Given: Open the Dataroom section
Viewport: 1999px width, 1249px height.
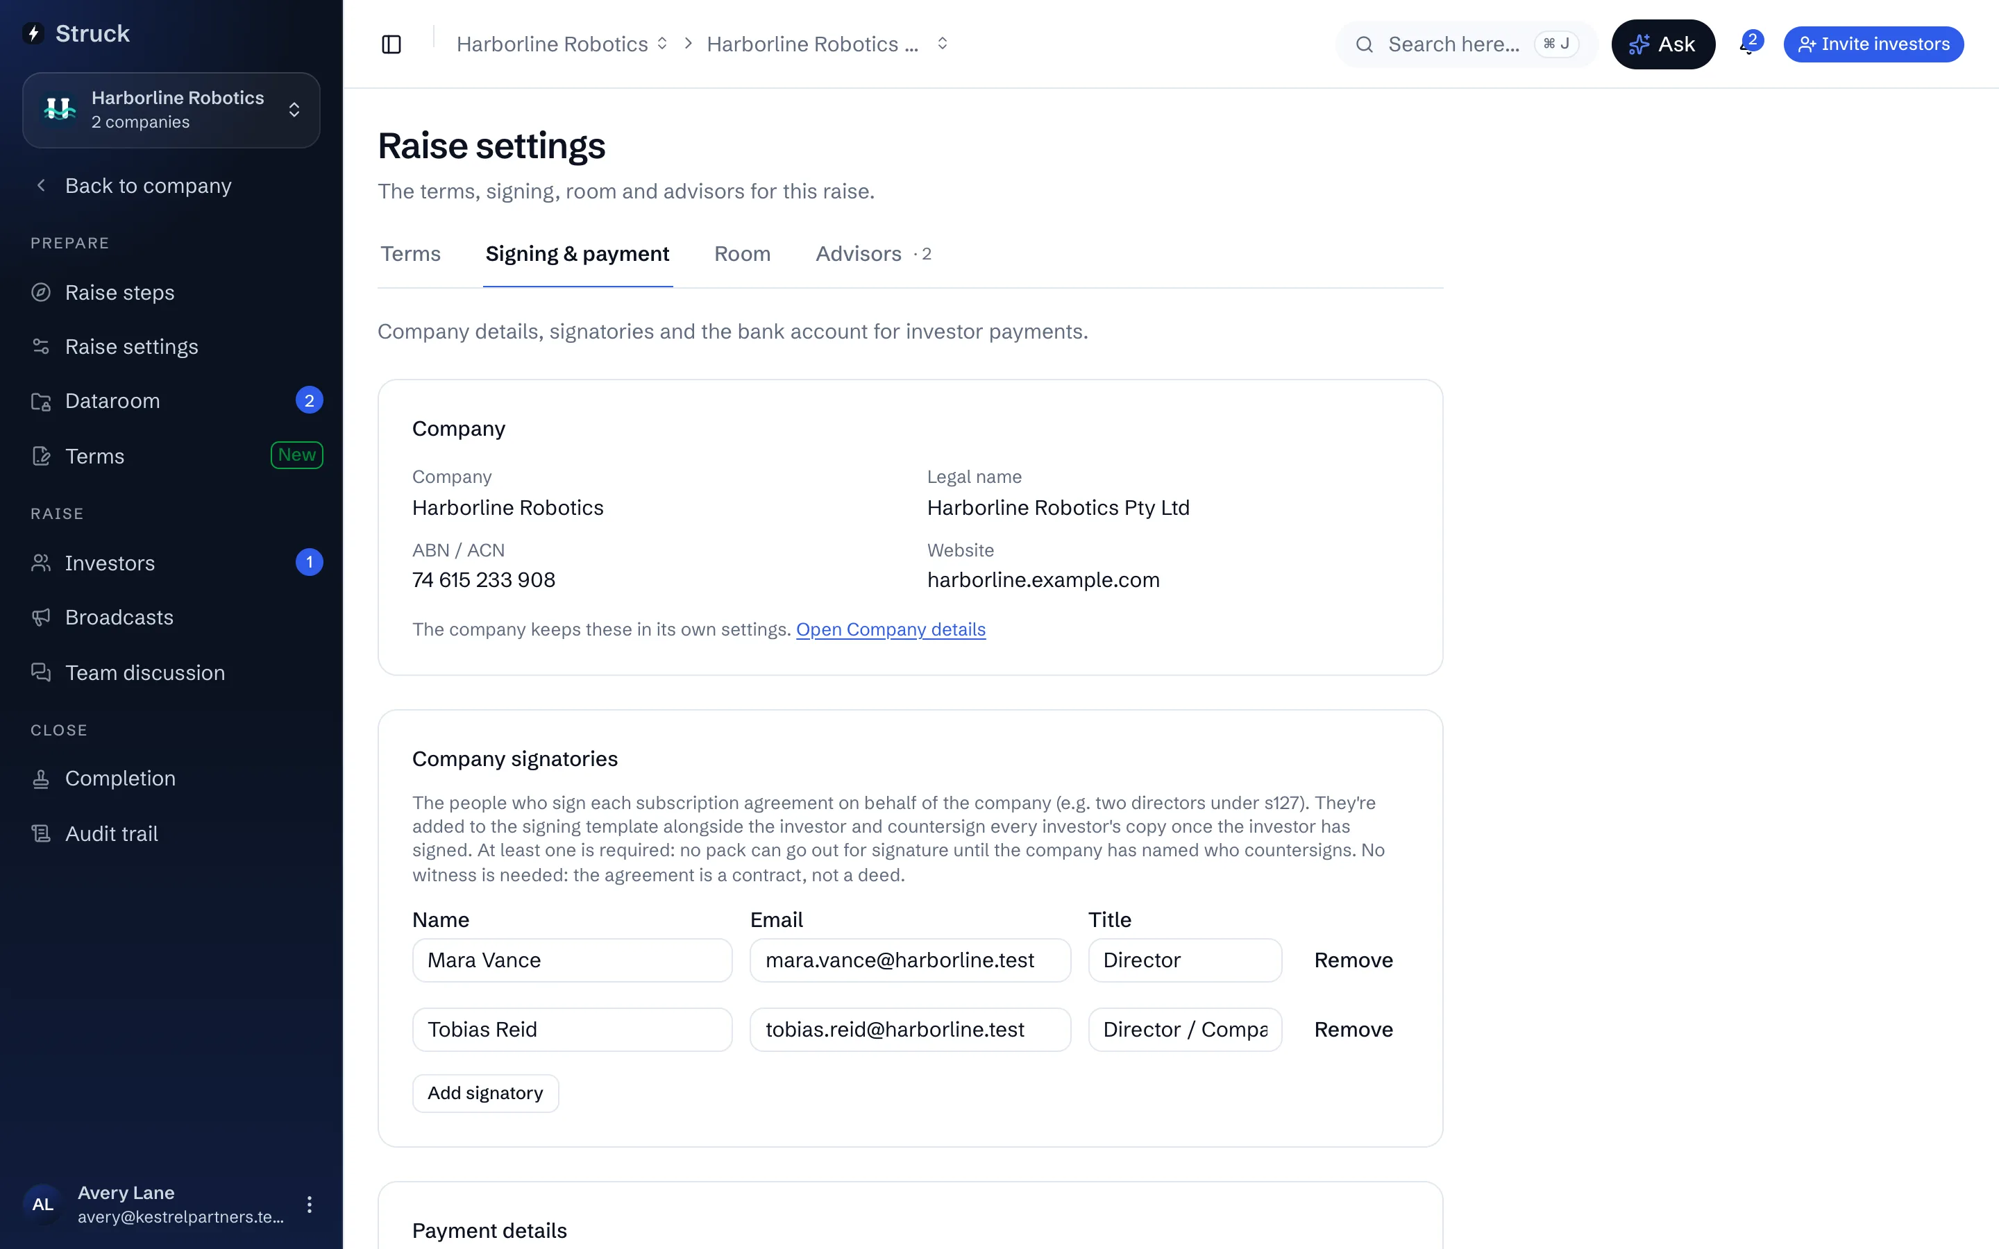Looking at the screenshot, I should [172, 400].
